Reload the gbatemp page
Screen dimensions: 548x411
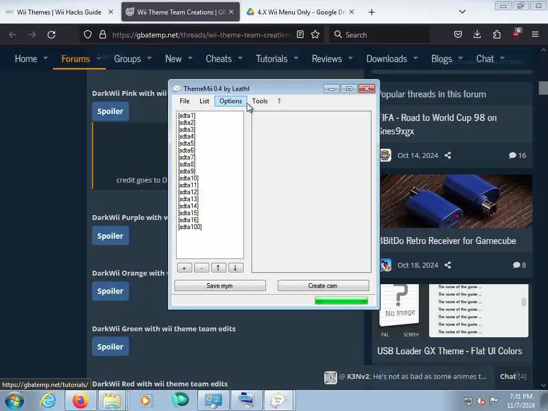click(x=51, y=35)
